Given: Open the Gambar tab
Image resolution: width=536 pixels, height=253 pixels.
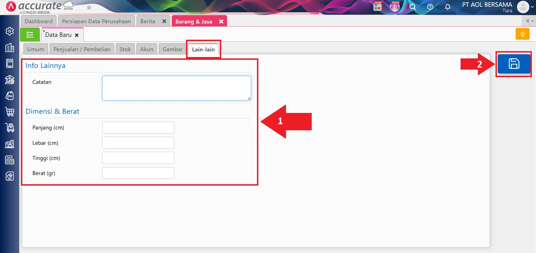Looking at the screenshot, I should point(173,49).
